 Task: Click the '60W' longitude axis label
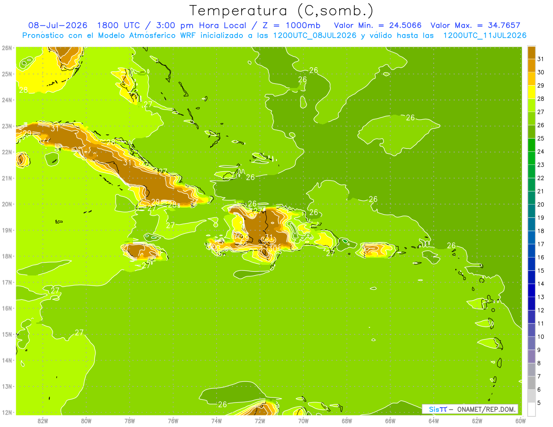(520, 421)
